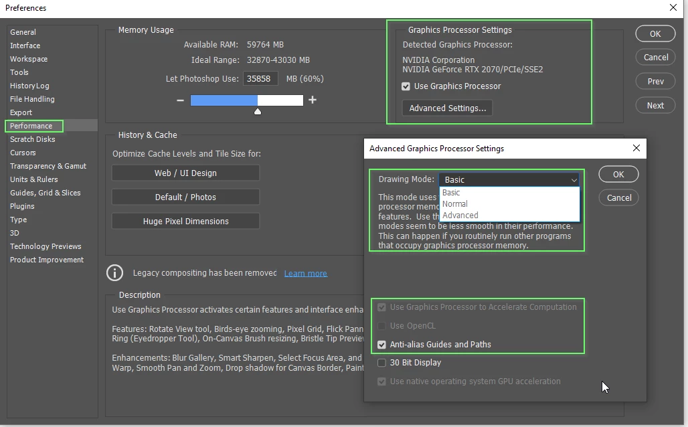688x427 pixels.
Task: Close the Preferences window
Action: tap(673, 7)
